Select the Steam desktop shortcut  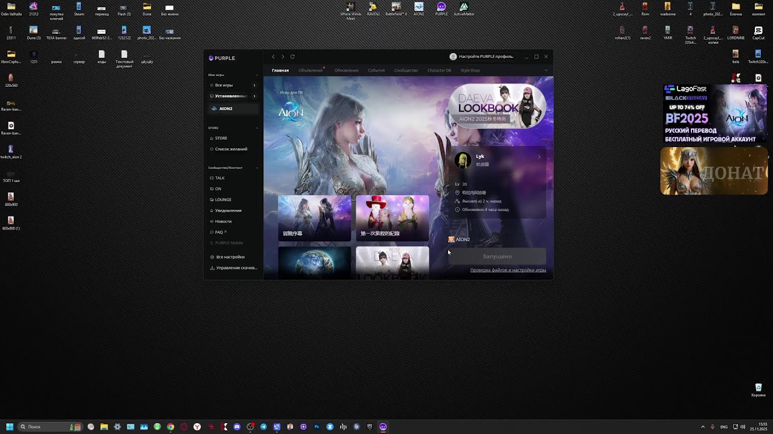pos(79,9)
